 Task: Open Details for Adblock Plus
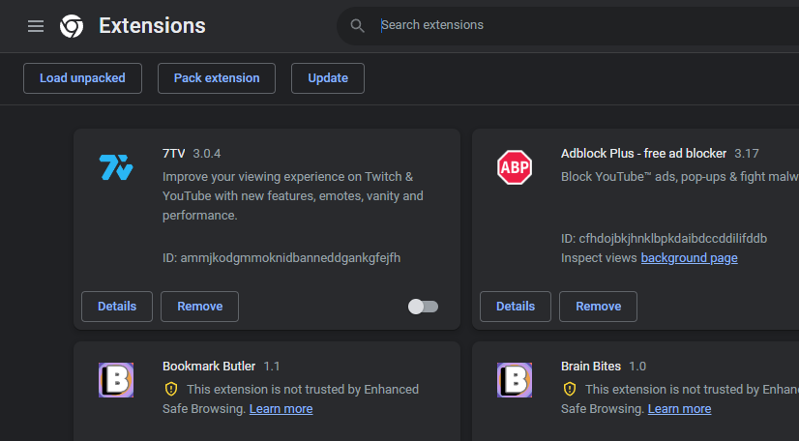tap(516, 307)
